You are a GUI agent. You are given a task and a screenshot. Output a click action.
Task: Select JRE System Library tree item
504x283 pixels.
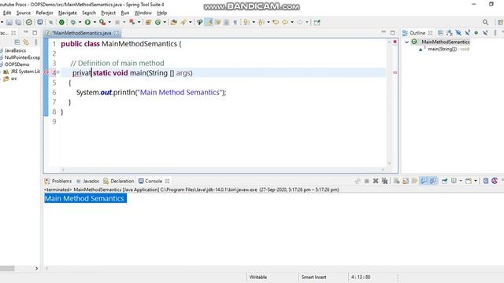coord(25,72)
